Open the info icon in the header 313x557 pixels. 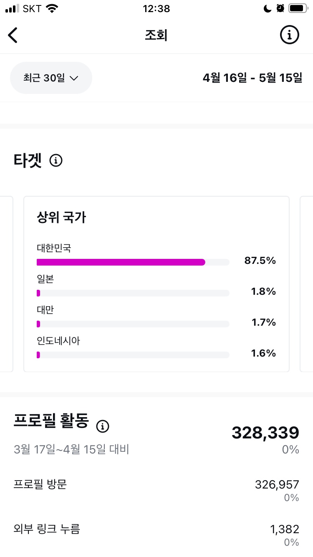click(x=289, y=35)
